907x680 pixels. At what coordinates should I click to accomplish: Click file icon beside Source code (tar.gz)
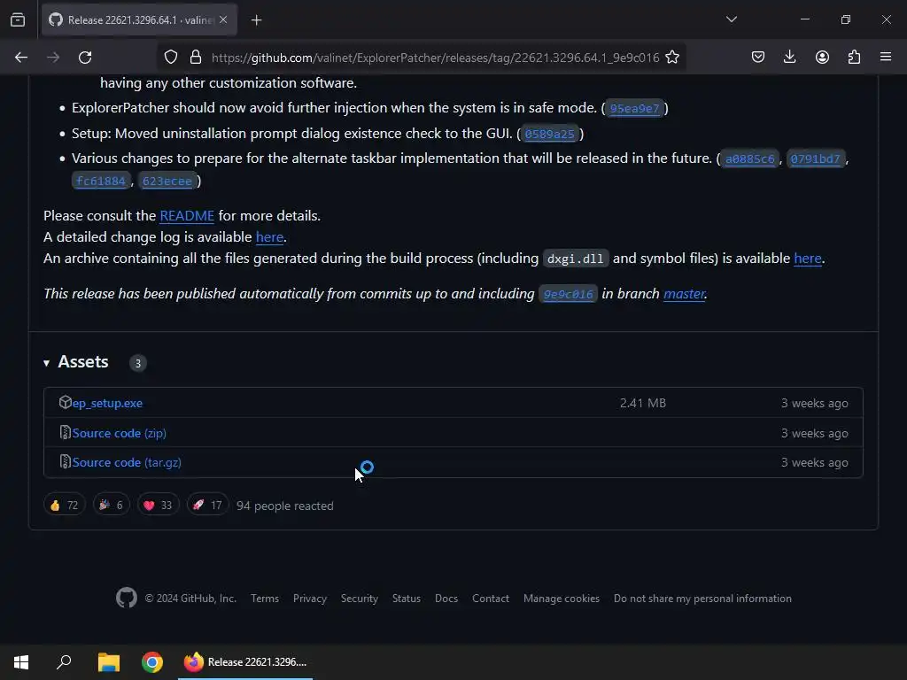click(65, 462)
